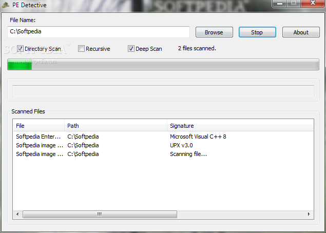Close the PE Detective window
The height and width of the screenshot is (233, 326).
[x=313, y=3]
